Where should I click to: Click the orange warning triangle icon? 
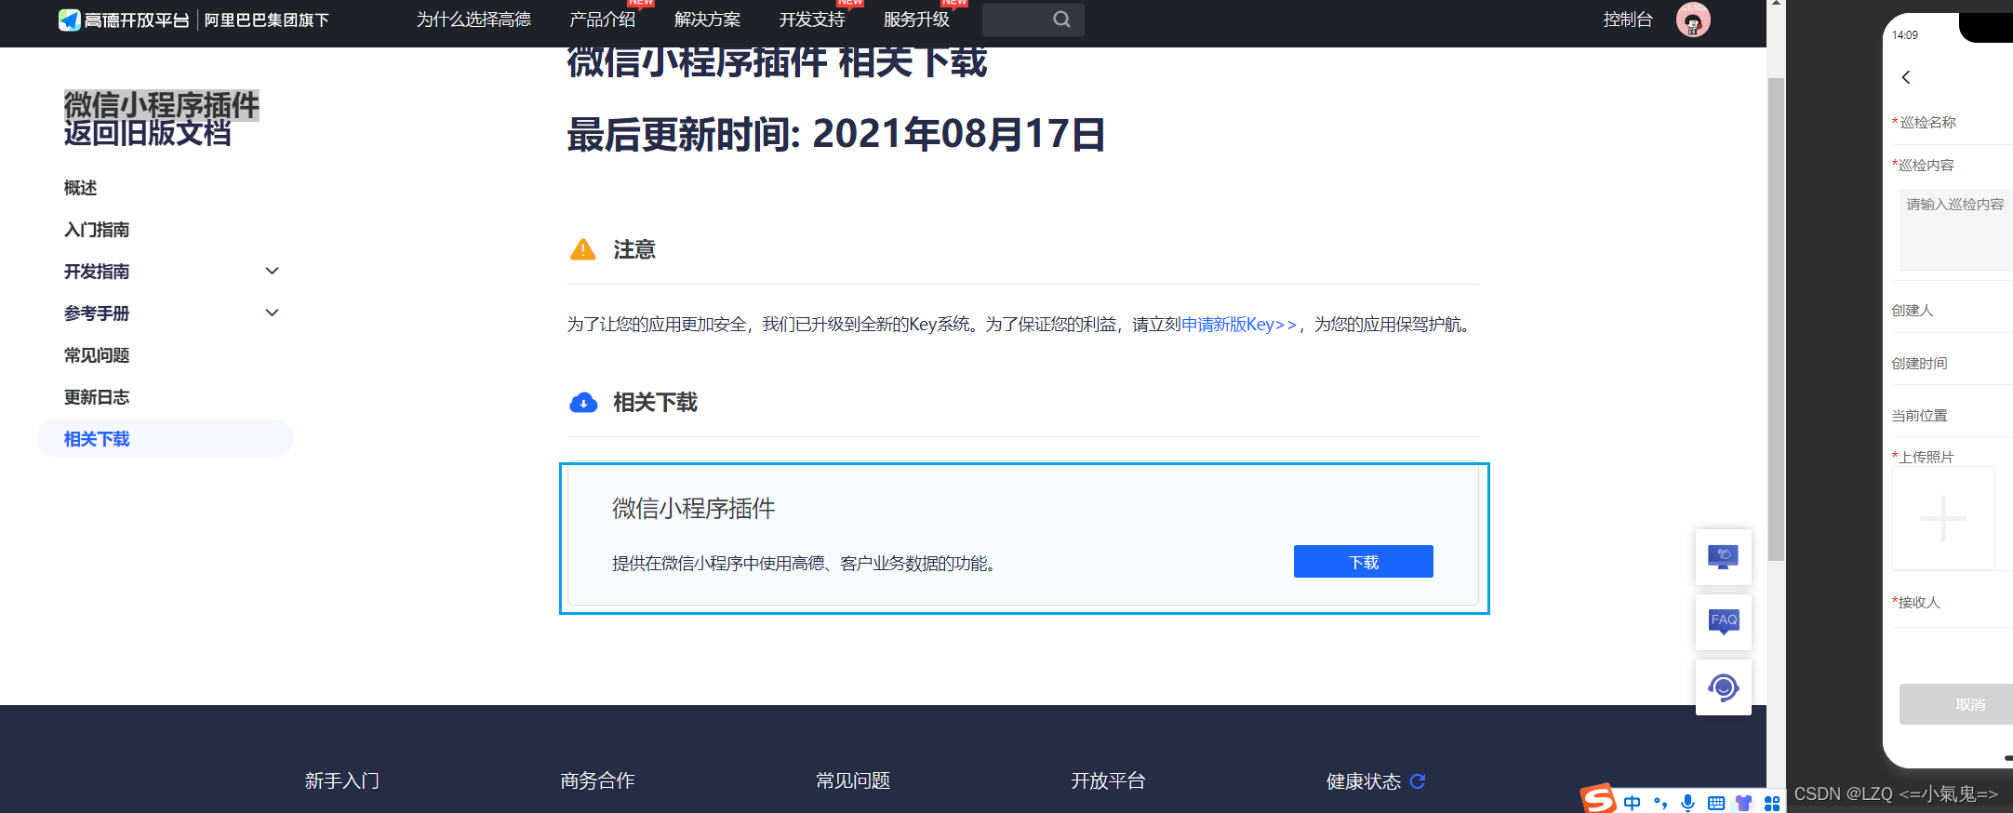[x=582, y=249]
